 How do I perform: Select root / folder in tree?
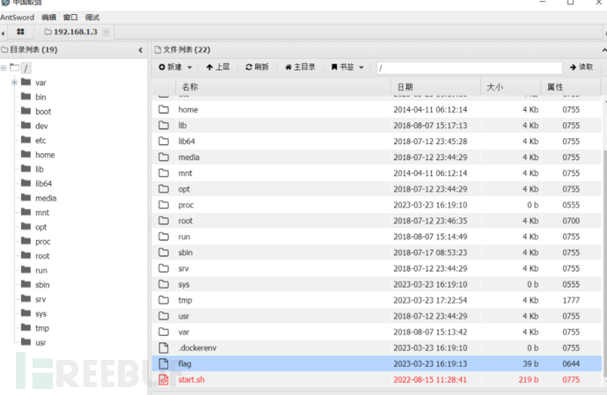(26, 68)
